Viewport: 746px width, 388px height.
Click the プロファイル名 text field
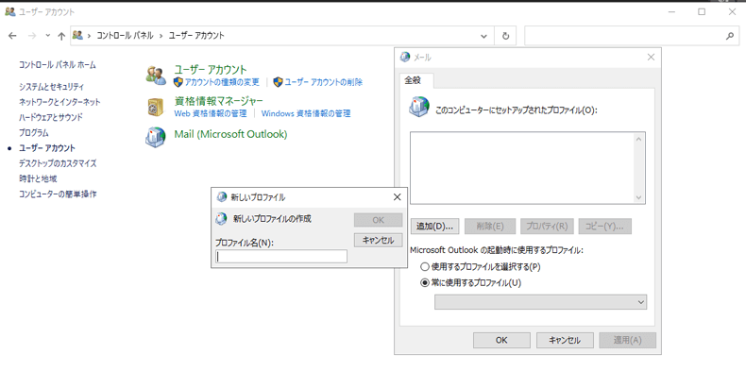click(x=281, y=256)
